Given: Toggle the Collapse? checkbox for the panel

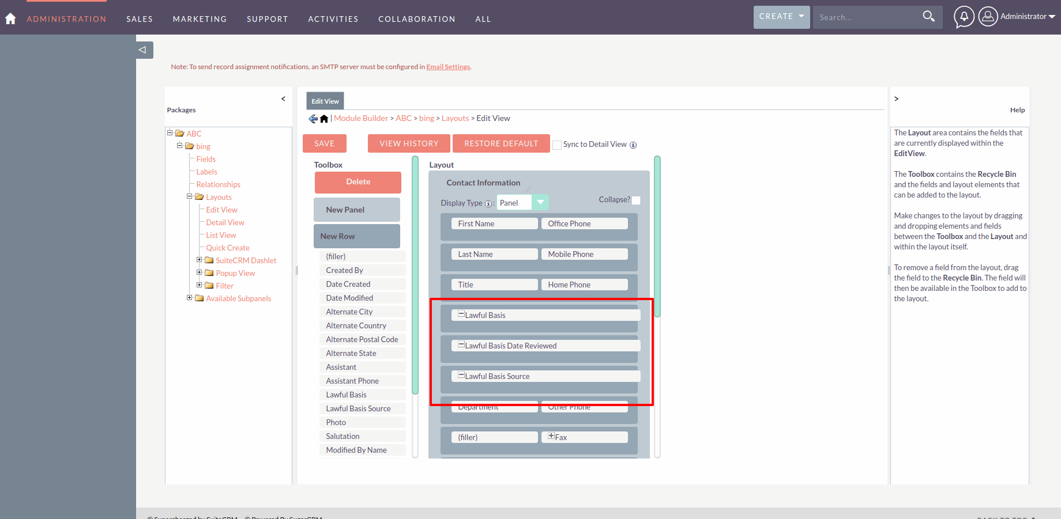Looking at the screenshot, I should pos(636,200).
